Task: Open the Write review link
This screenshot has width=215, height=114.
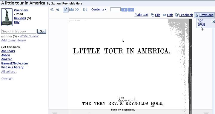Action: click(x=29, y=36)
